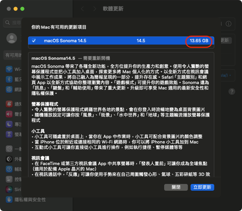Click the 13.65 GB size value
Screen dimensions: 242x211
point(199,41)
